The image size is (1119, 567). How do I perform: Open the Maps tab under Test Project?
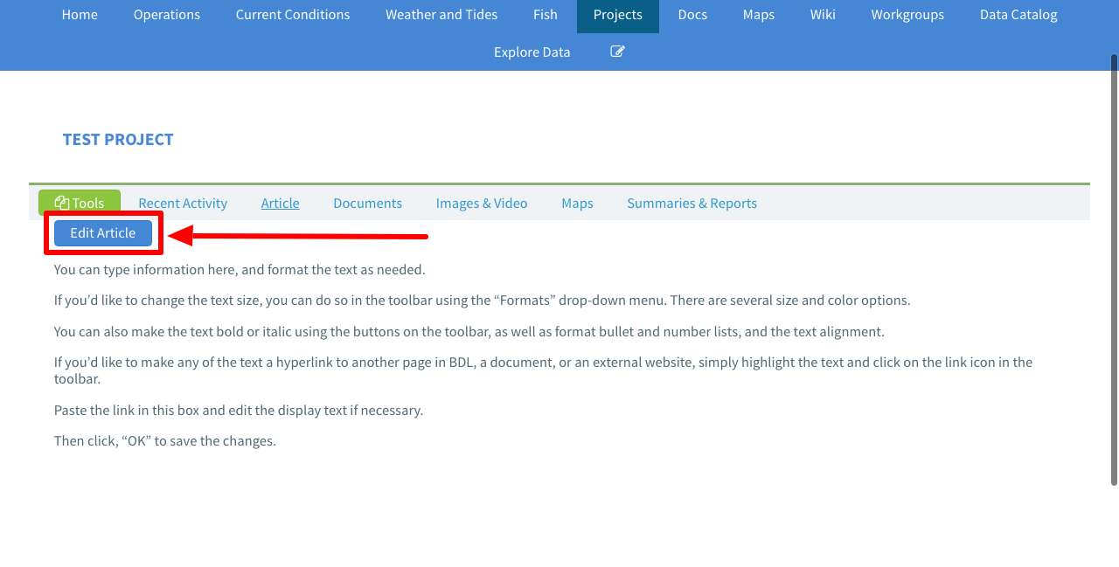point(577,203)
